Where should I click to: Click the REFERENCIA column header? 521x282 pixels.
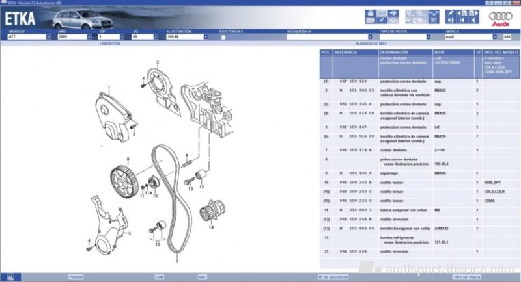point(356,53)
